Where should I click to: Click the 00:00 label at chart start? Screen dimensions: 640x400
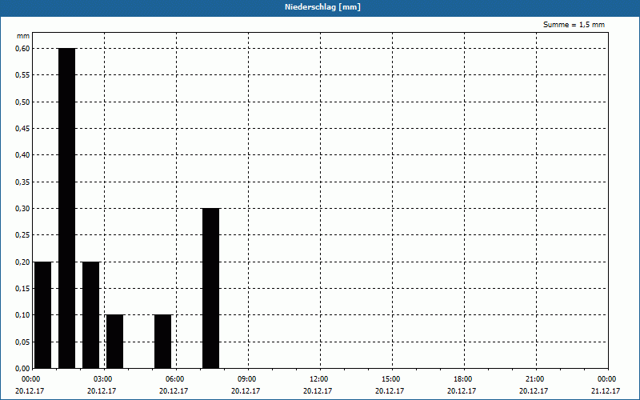coord(32,379)
